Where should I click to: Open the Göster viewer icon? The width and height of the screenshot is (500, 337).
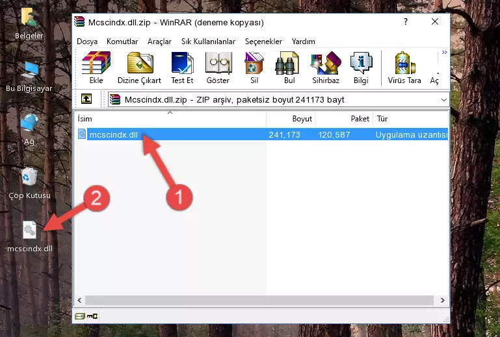(x=218, y=68)
